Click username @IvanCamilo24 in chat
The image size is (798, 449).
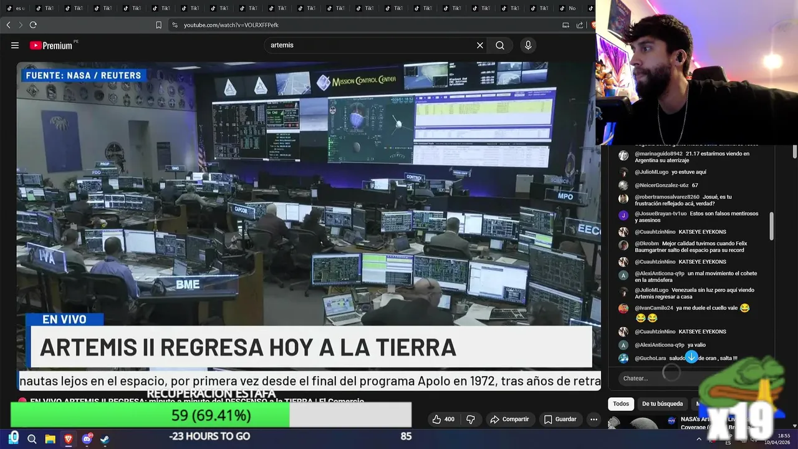[x=654, y=307]
